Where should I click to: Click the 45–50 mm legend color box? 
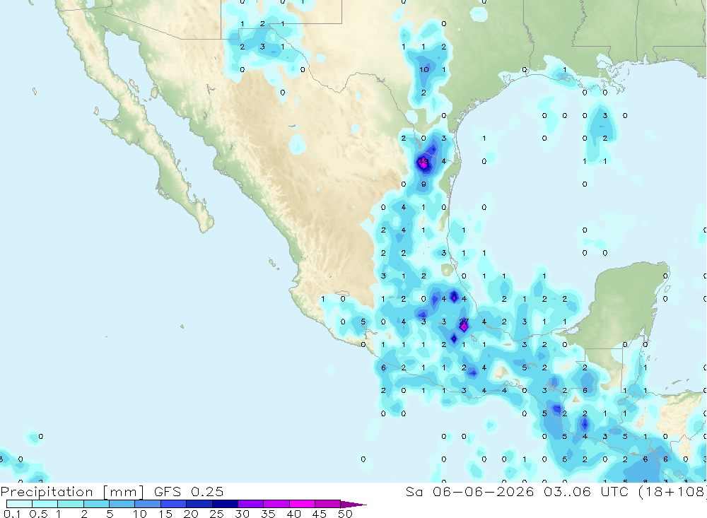pyautogui.click(x=328, y=504)
